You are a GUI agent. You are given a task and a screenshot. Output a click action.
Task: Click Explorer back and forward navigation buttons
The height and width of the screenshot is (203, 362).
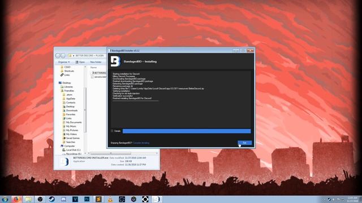tap(61, 55)
